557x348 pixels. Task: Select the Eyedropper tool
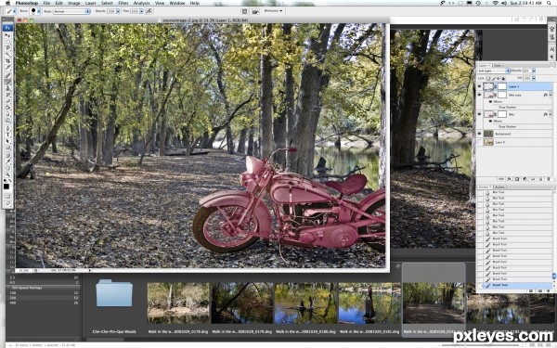click(7, 161)
